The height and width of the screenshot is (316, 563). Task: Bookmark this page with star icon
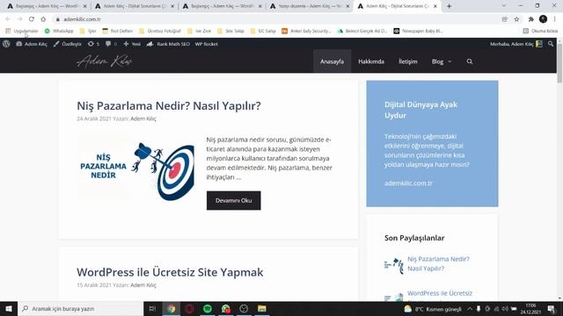516,19
